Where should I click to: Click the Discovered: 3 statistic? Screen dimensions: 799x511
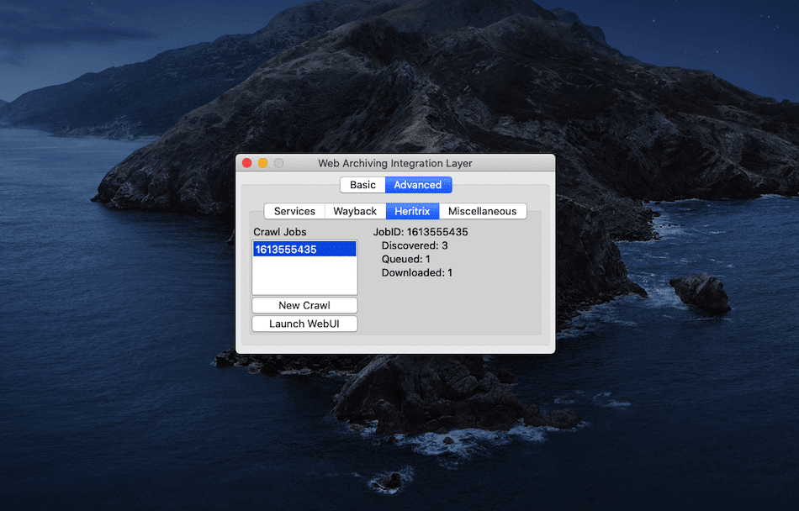415,245
